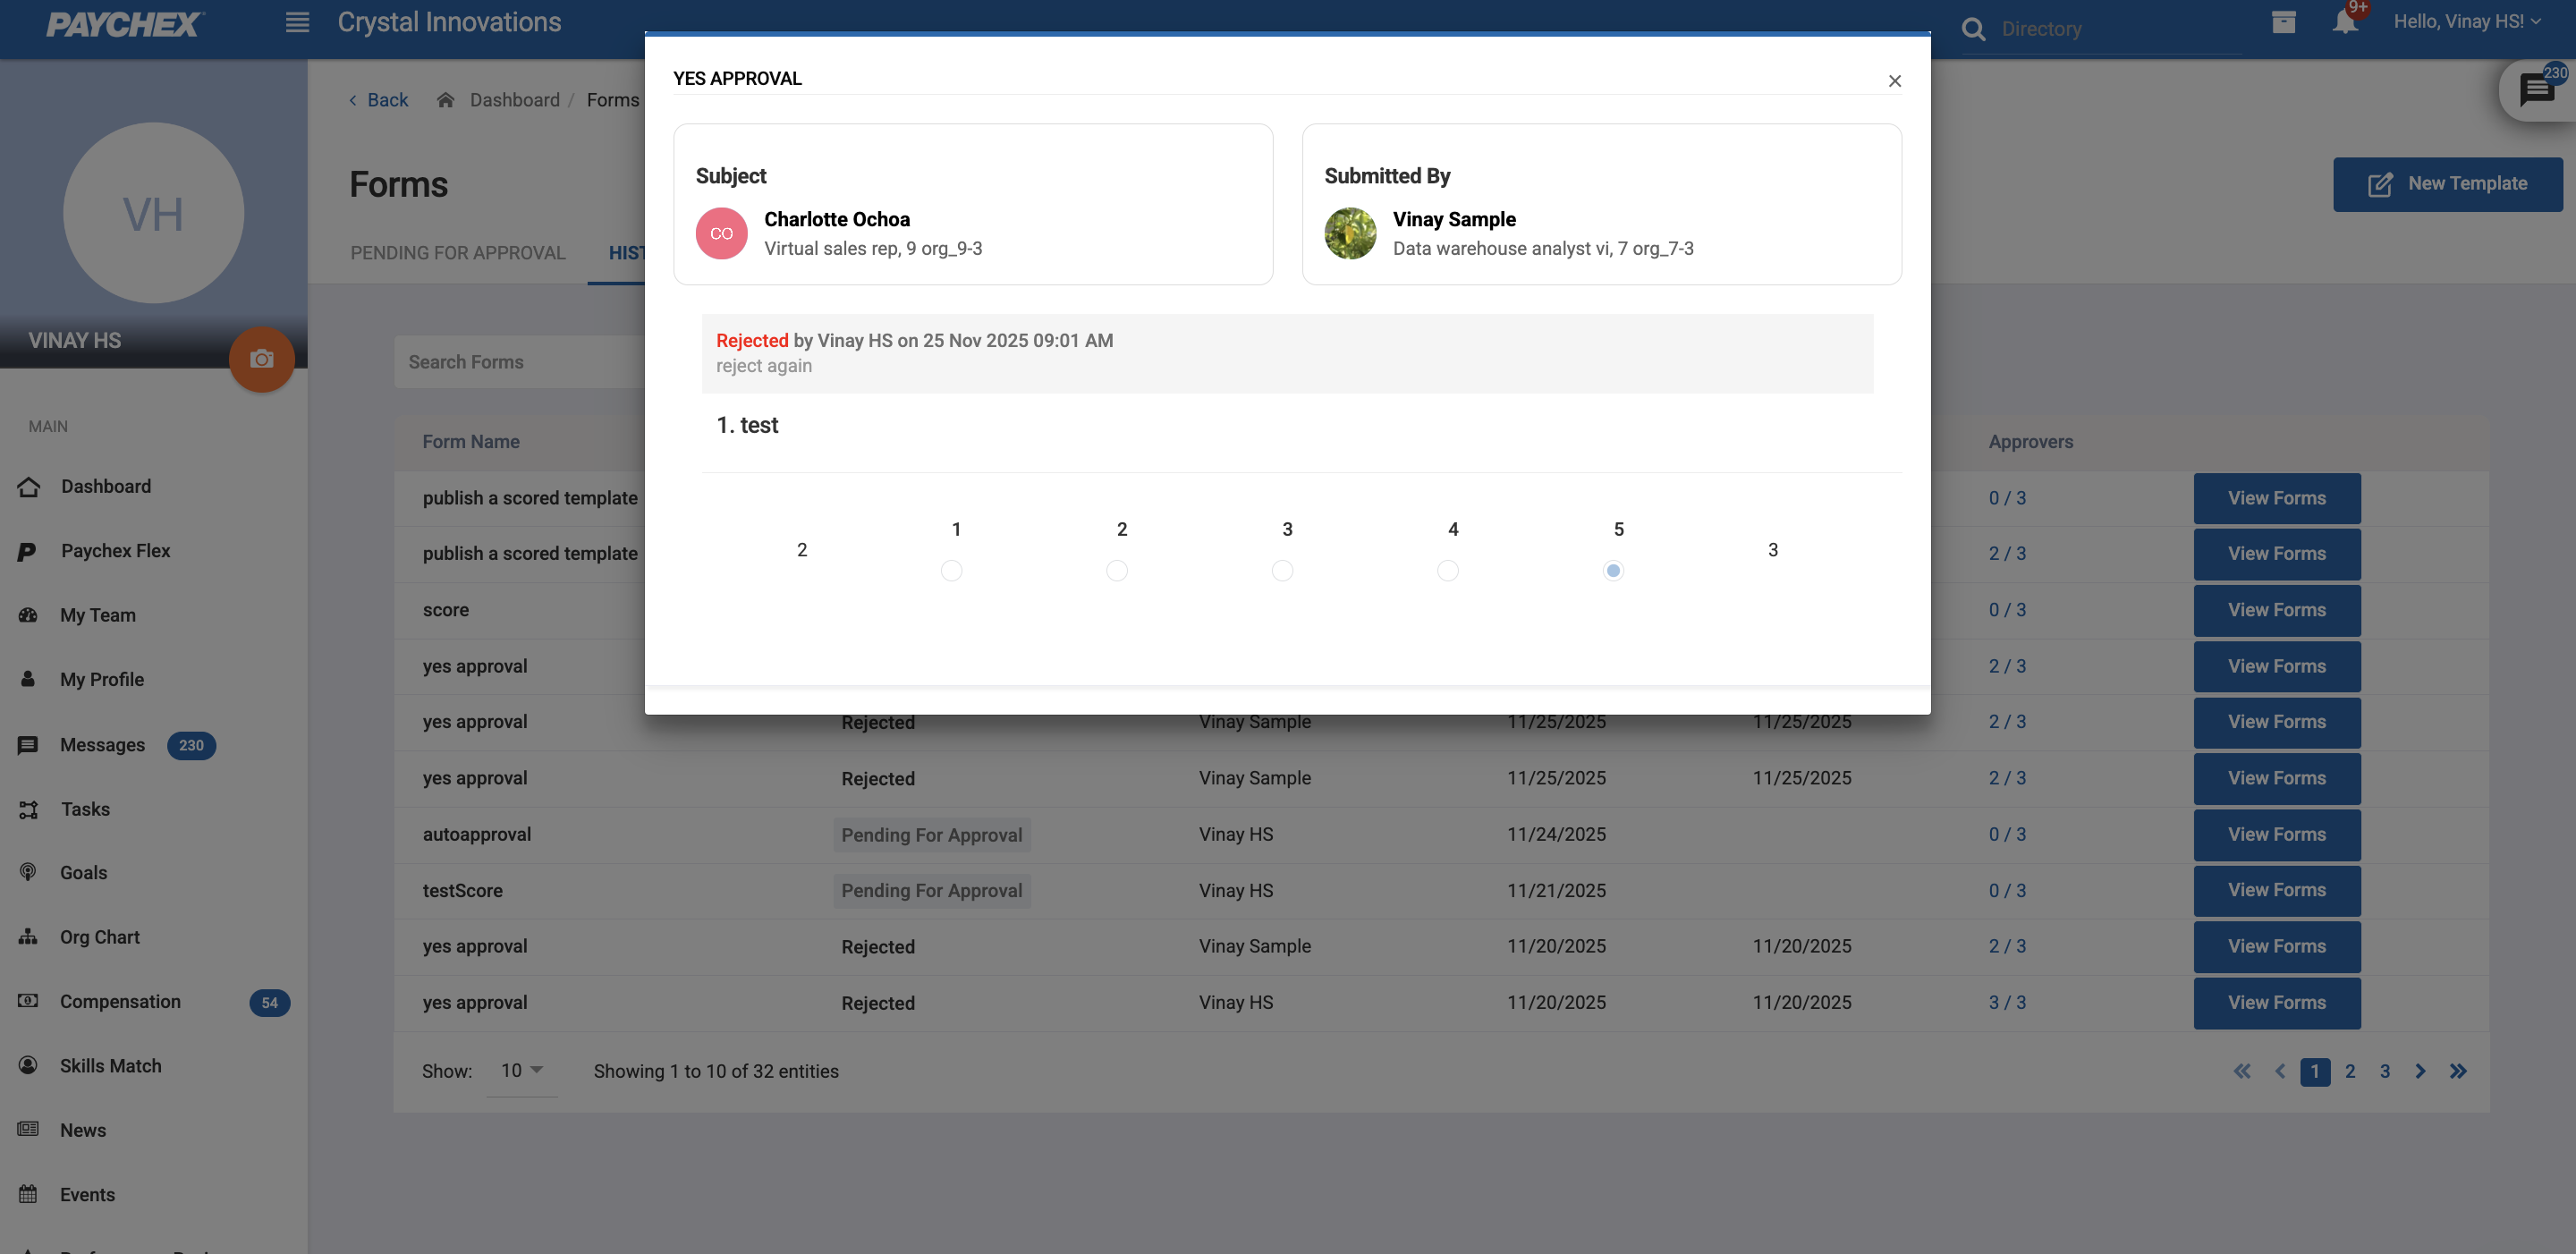Click the archive box icon in header

point(2283,22)
